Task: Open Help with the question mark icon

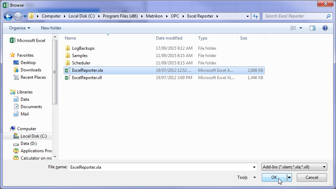Action: (x=325, y=28)
